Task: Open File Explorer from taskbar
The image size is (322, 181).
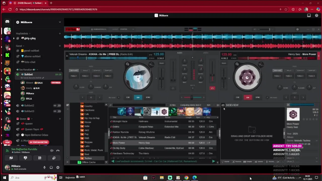Action: 162,178
